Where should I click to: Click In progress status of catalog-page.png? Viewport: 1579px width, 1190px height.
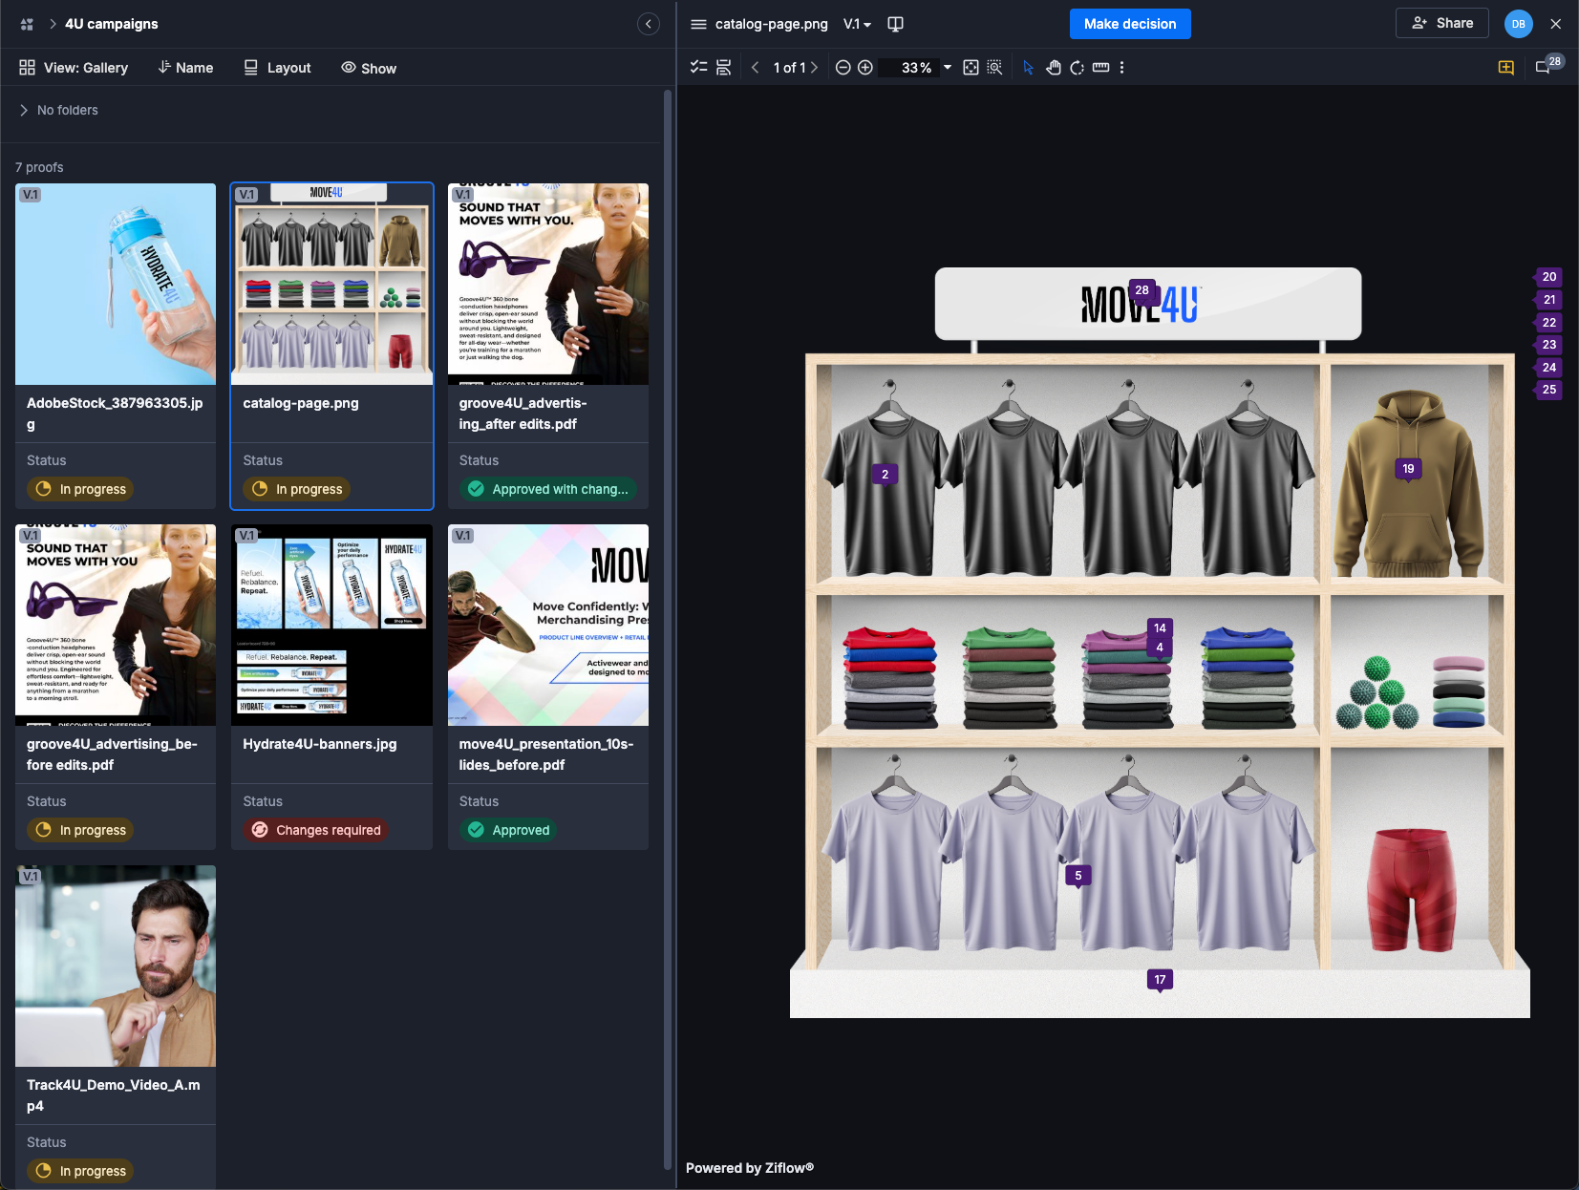(297, 489)
